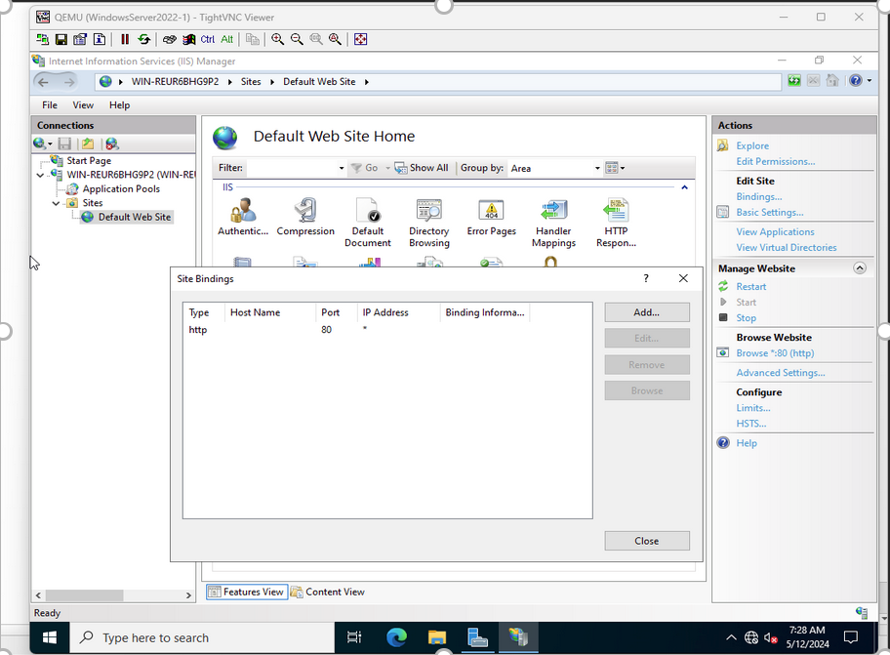
Task: Pause the VNC session with the pause icon
Action: point(125,39)
